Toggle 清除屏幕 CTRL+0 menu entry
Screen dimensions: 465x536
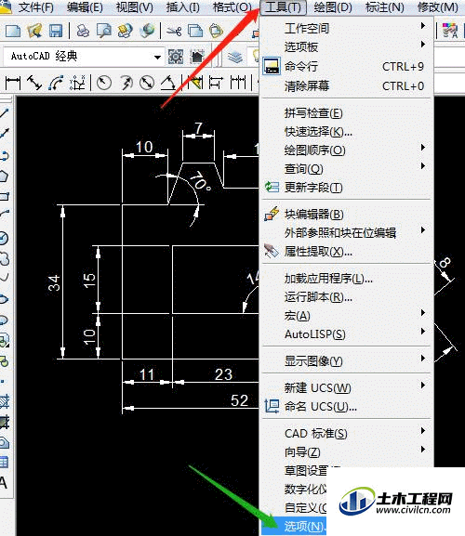(x=347, y=85)
